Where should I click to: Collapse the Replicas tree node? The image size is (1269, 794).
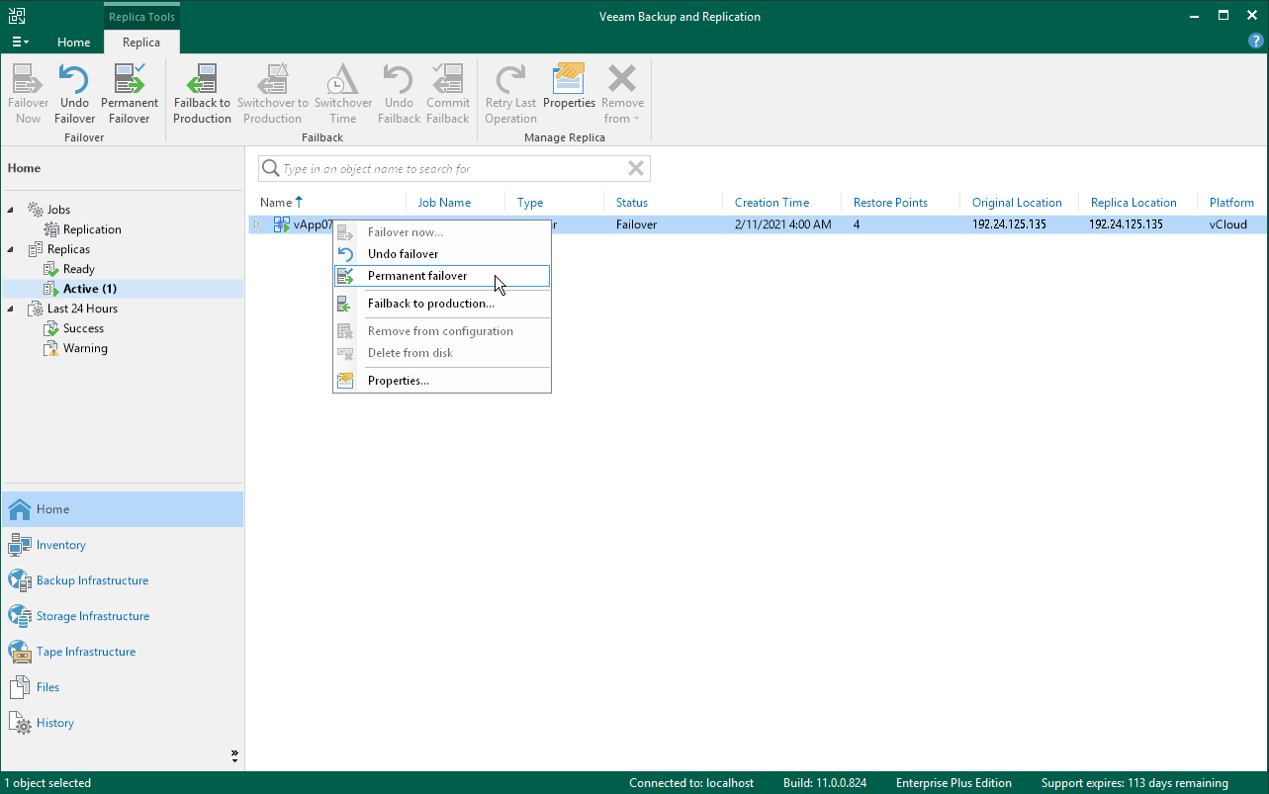click(x=12, y=249)
